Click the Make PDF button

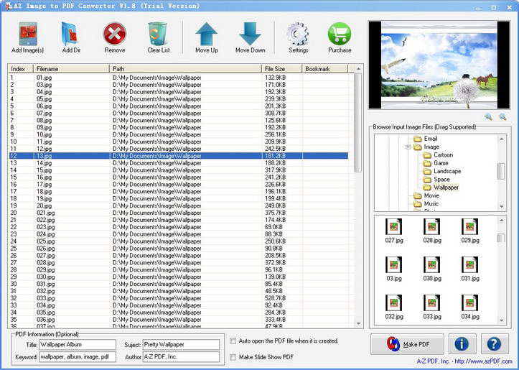coord(407,344)
